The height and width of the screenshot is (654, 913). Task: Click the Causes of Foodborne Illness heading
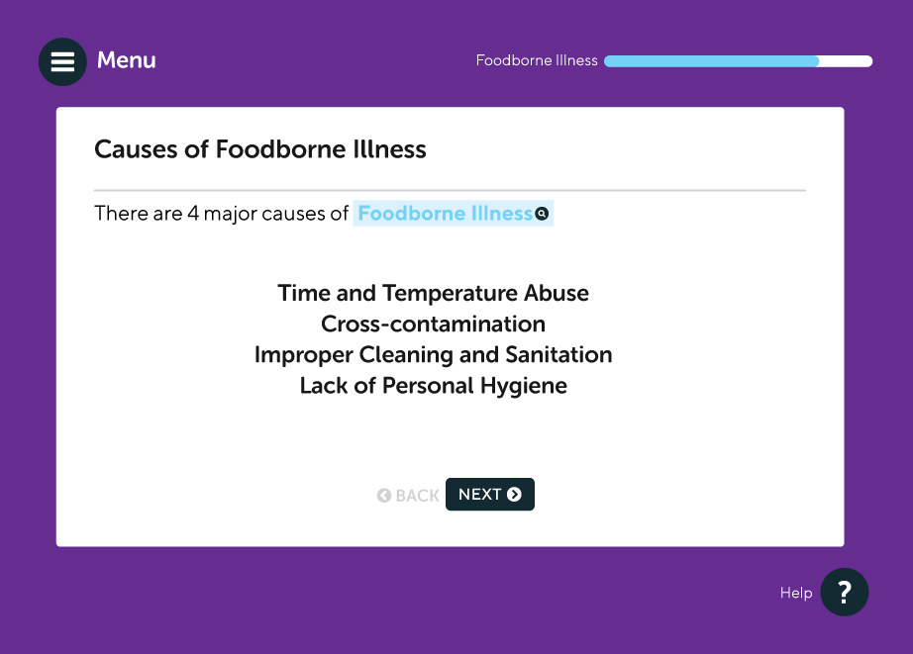[x=260, y=149]
